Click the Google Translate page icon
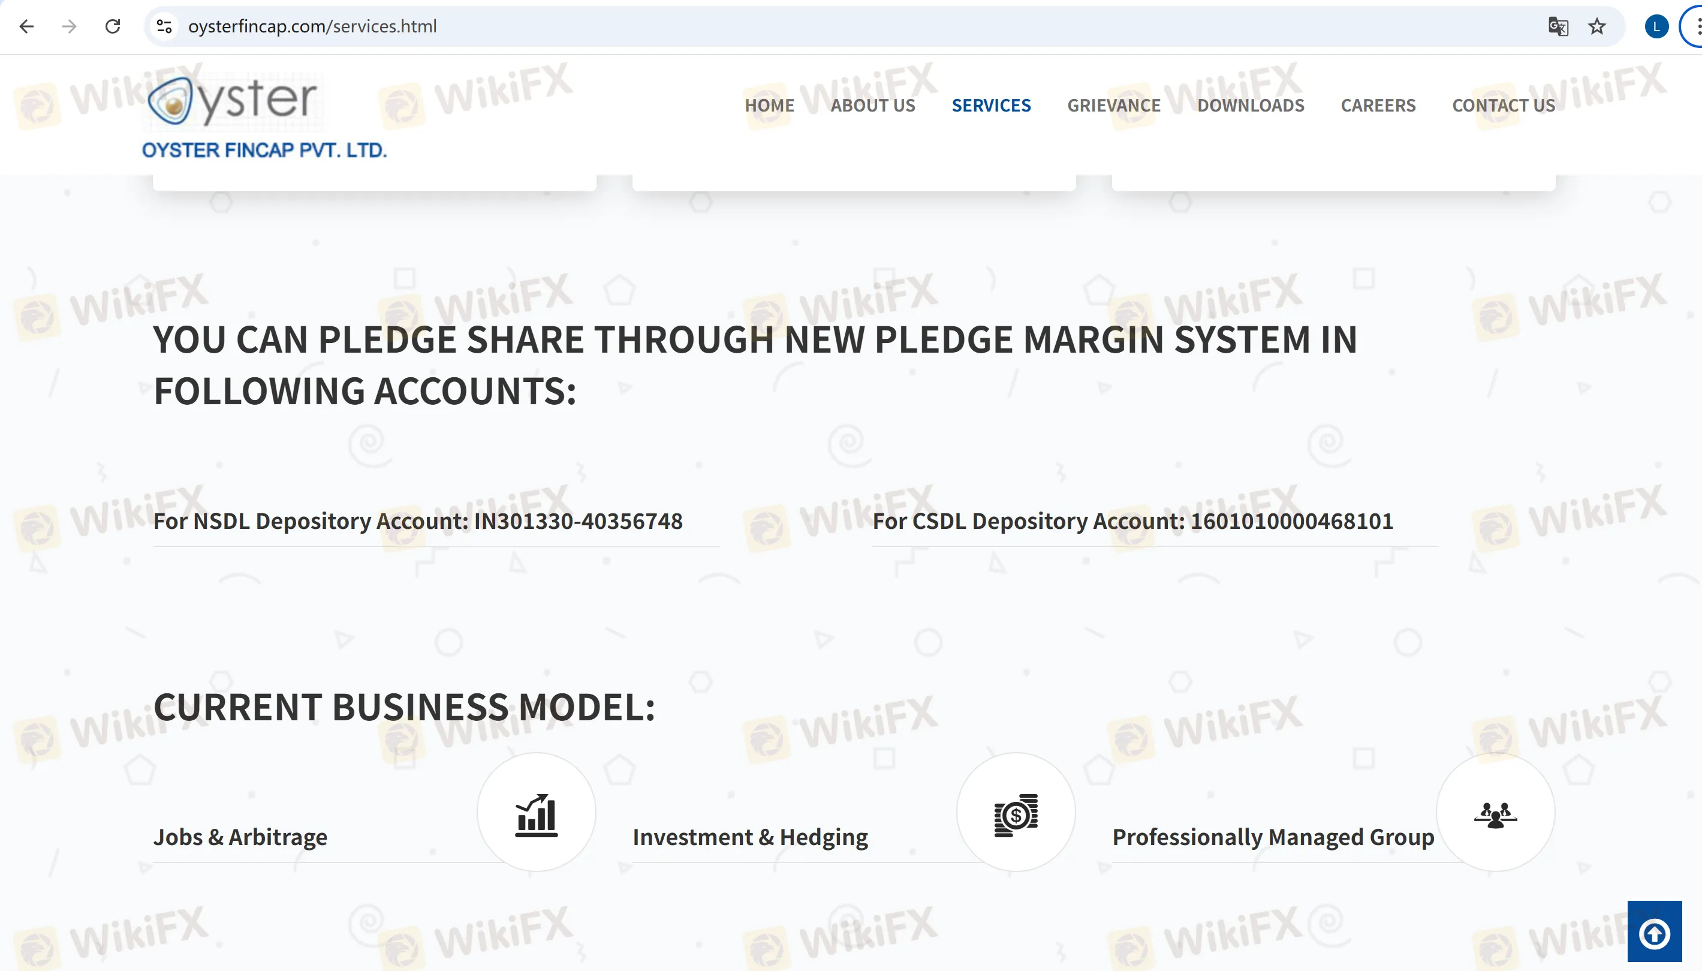This screenshot has height=971, width=1702. (x=1558, y=26)
